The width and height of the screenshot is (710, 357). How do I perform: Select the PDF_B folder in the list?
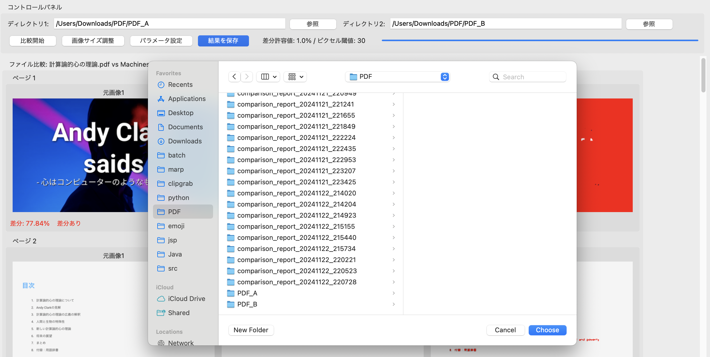[x=247, y=304]
